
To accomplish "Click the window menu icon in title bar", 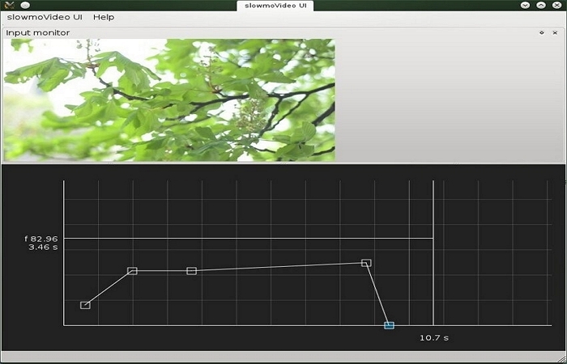I will (10, 5).
